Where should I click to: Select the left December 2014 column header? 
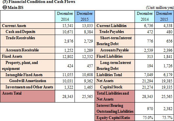point(65,16)
